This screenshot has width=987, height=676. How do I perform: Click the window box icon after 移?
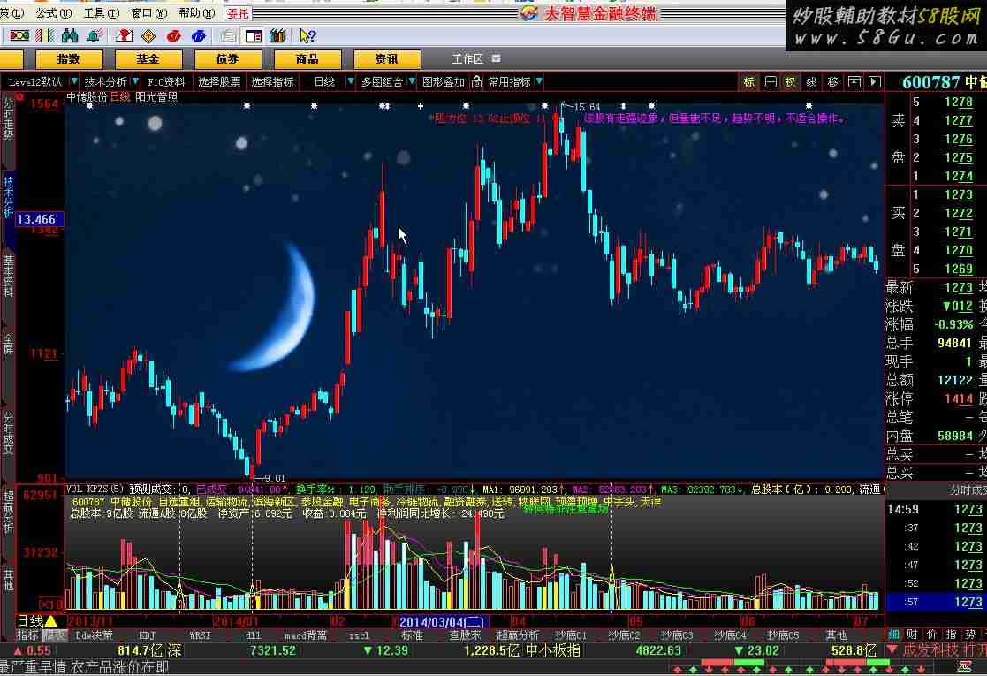(854, 82)
